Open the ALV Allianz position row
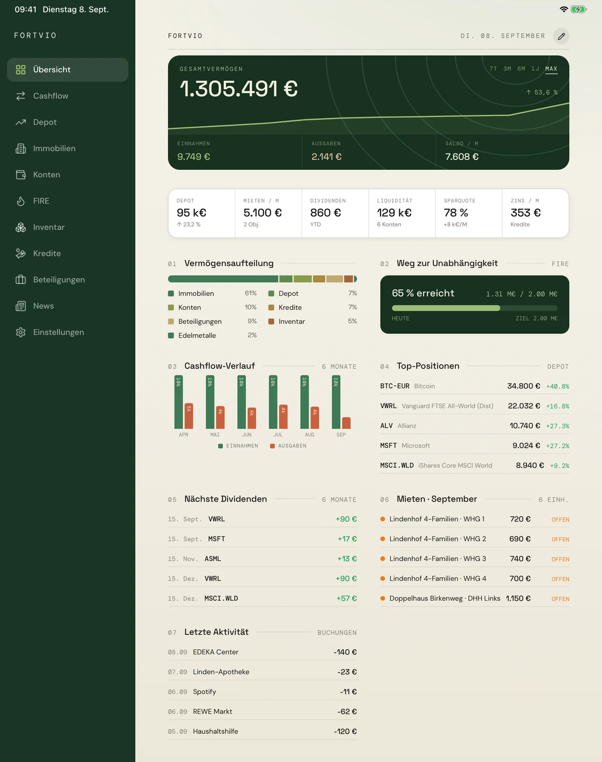This screenshot has height=762, width=602. (475, 426)
